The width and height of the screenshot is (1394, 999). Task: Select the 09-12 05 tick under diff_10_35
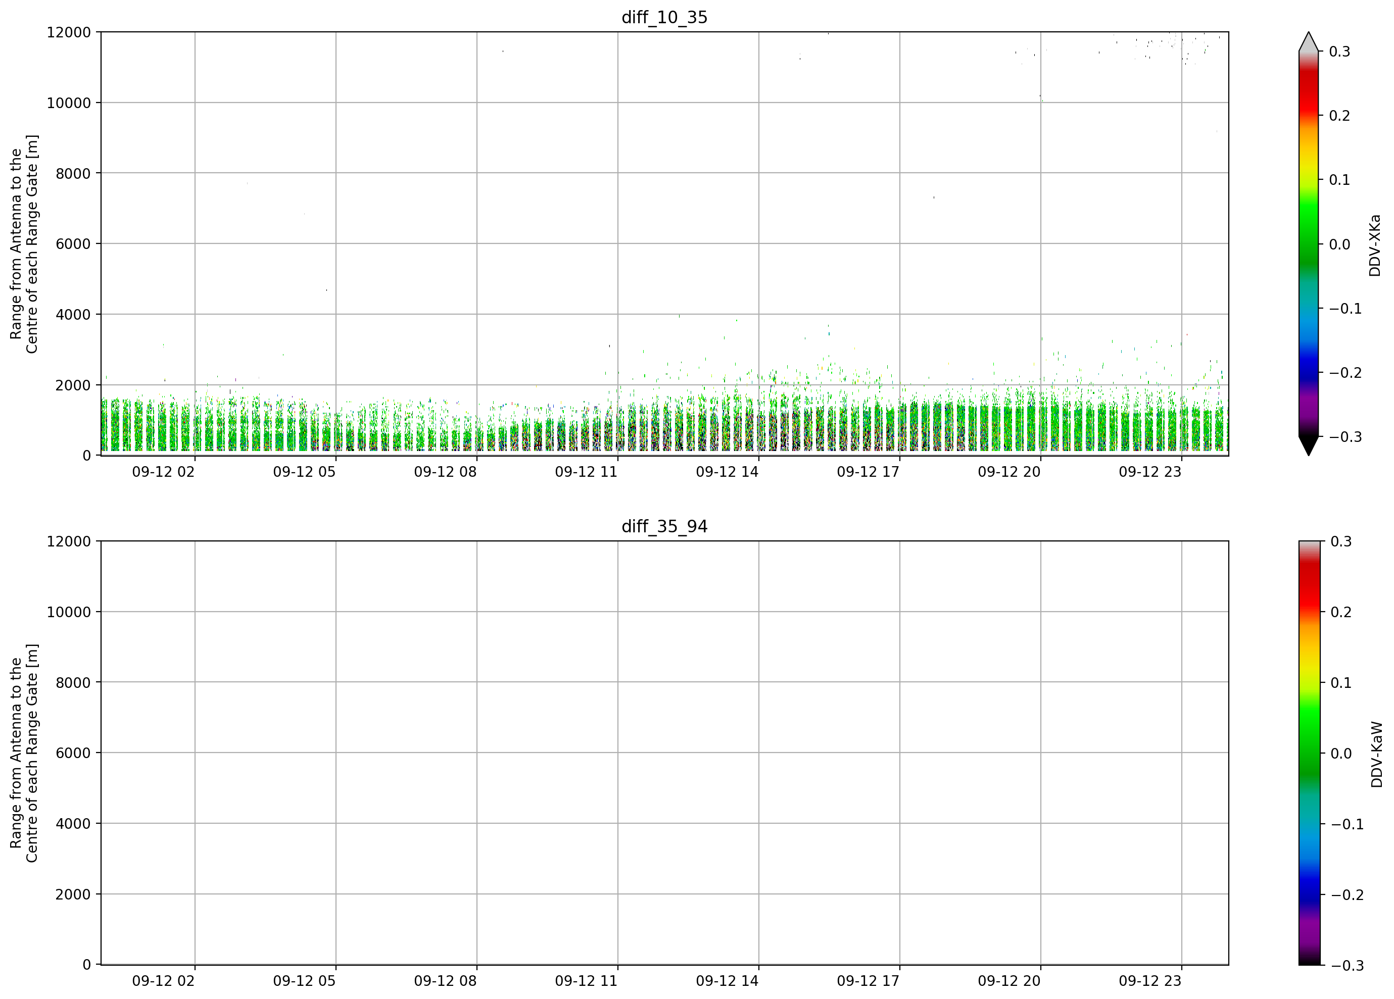[x=304, y=472]
